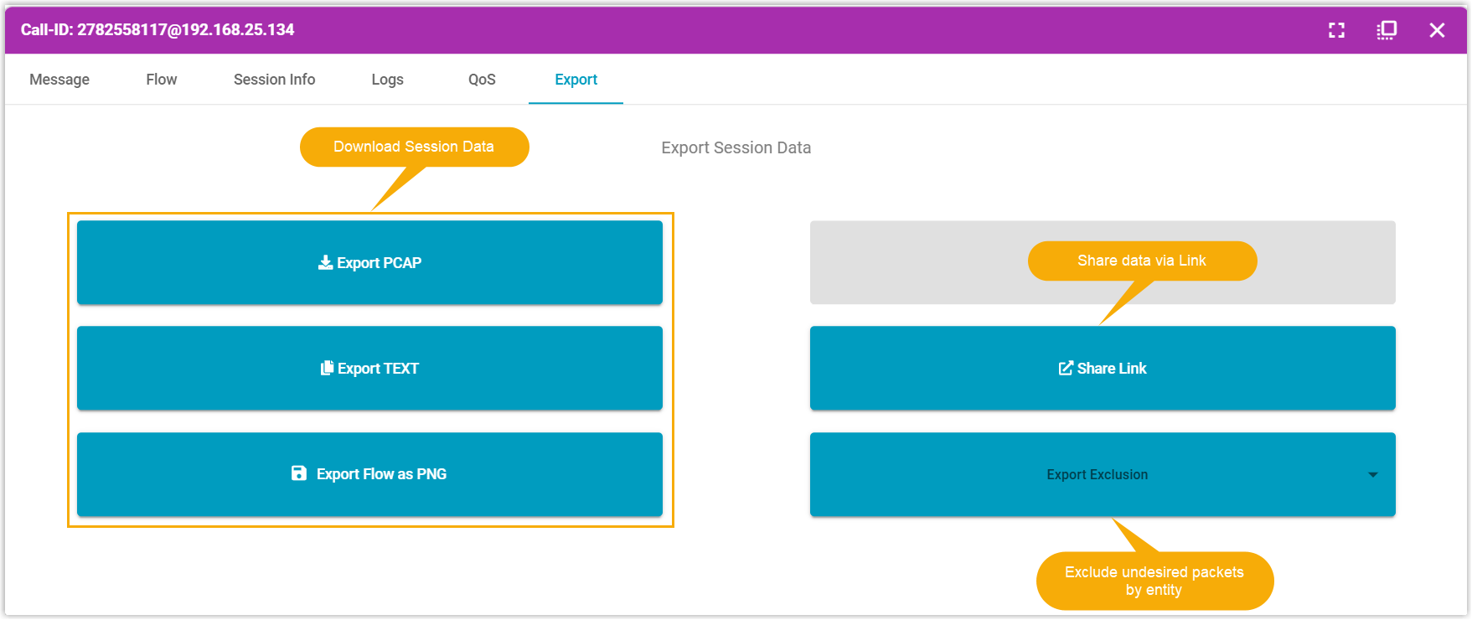The height and width of the screenshot is (620, 1472).
Task: Expand the Export Exclusion dropdown arrow
Action: (x=1372, y=475)
